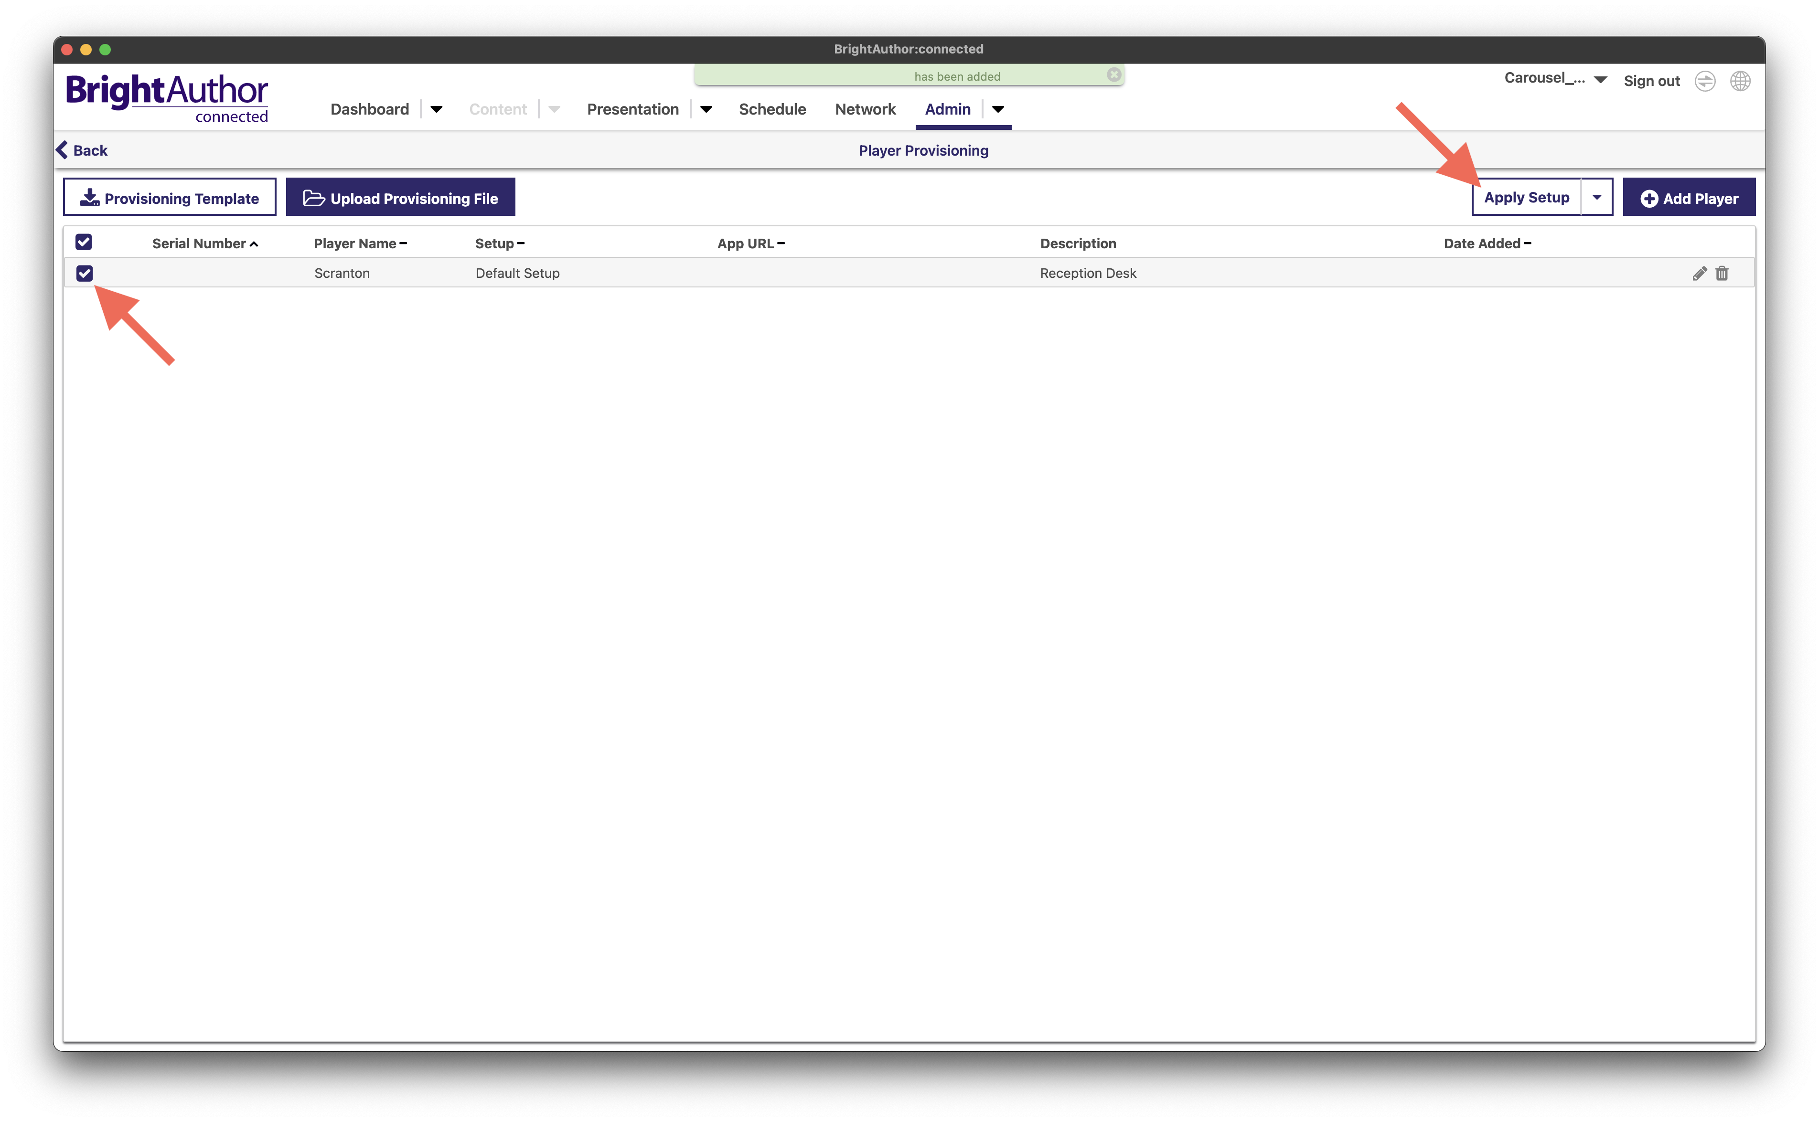
Task: Sort by App URL column
Action: (x=750, y=243)
